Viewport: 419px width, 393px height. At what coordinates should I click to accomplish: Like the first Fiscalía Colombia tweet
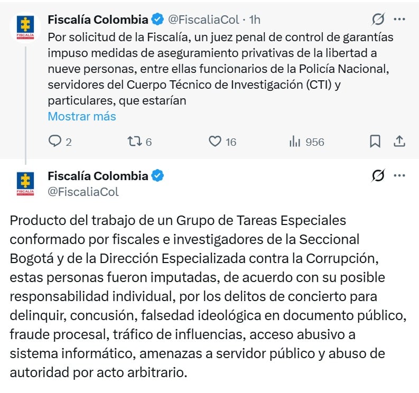(x=215, y=142)
